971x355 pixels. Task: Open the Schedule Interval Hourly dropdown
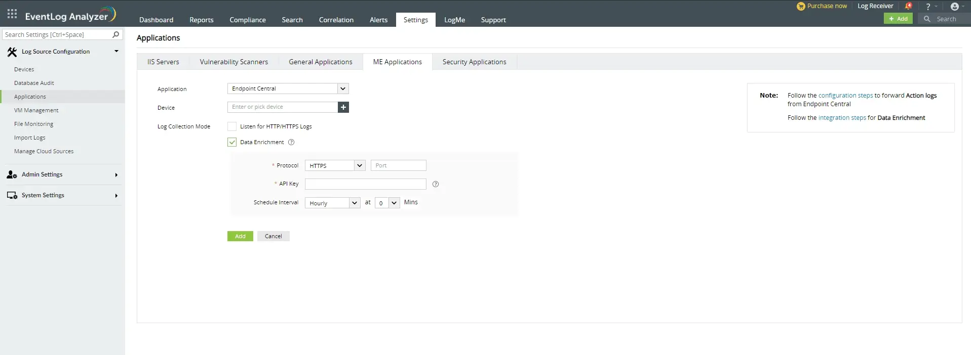(x=332, y=203)
